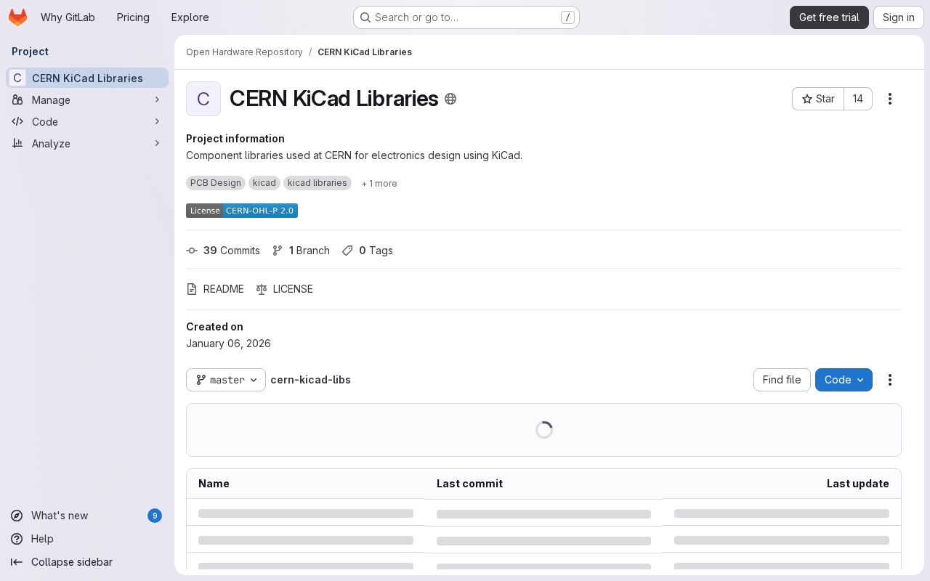Star the project
This screenshot has height=581, width=930.
(818, 99)
